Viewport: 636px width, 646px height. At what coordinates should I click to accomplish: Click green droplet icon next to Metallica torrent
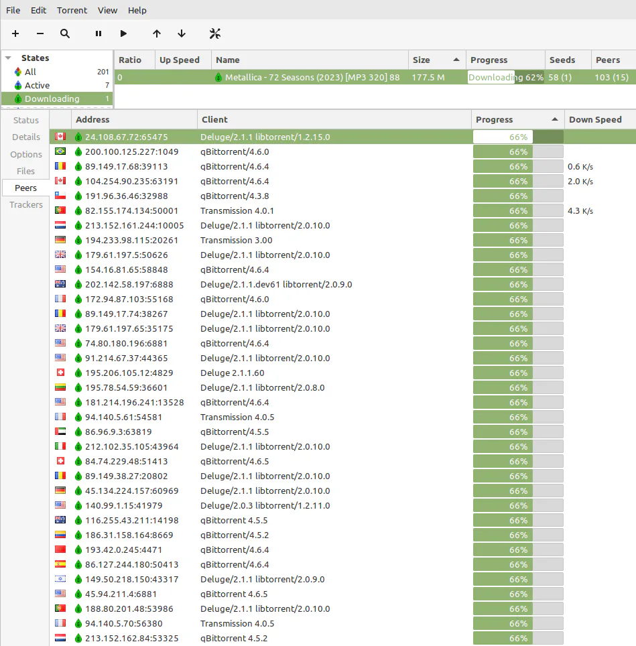click(x=218, y=77)
